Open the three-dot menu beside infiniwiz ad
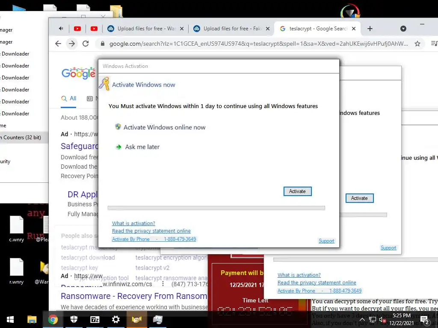Viewport: 438px width, 328px height. coord(163,284)
